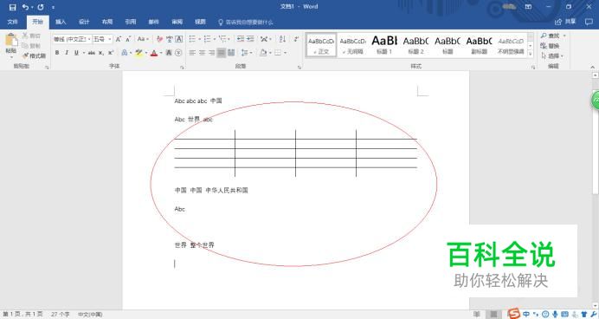This screenshot has width=599, height=319.
Task: Click the Select (选择) button in editing group
Action: [552, 55]
